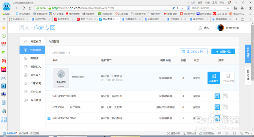Open a new browser tab with plus
This screenshot has width=254, height=137.
point(236,19)
